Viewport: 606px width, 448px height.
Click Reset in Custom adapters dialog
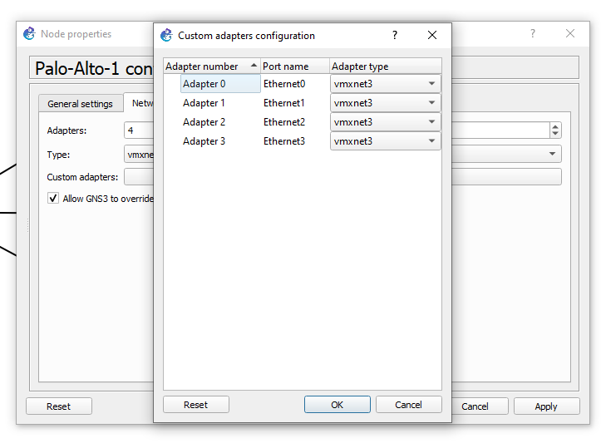pos(196,405)
